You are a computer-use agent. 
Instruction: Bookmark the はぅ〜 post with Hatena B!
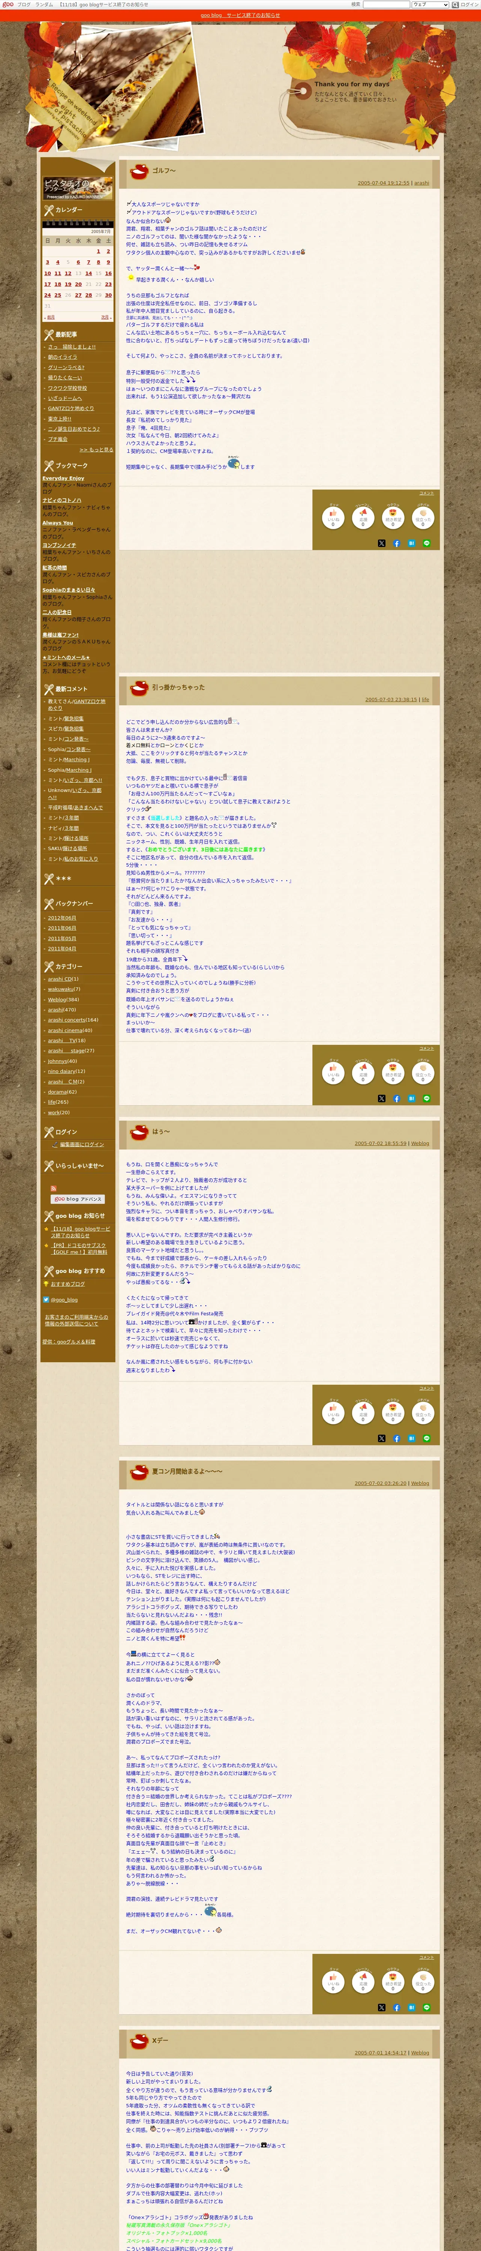(x=411, y=1438)
